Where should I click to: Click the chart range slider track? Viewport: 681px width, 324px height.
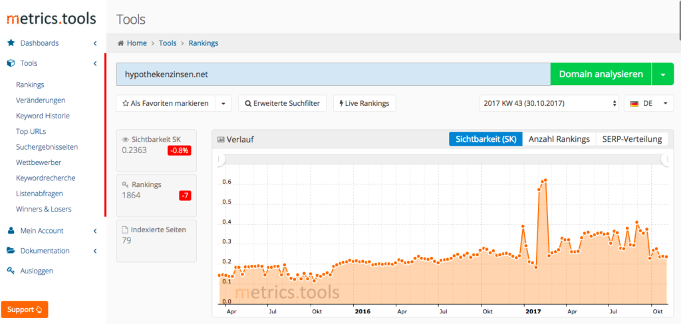[x=443, y=160]
